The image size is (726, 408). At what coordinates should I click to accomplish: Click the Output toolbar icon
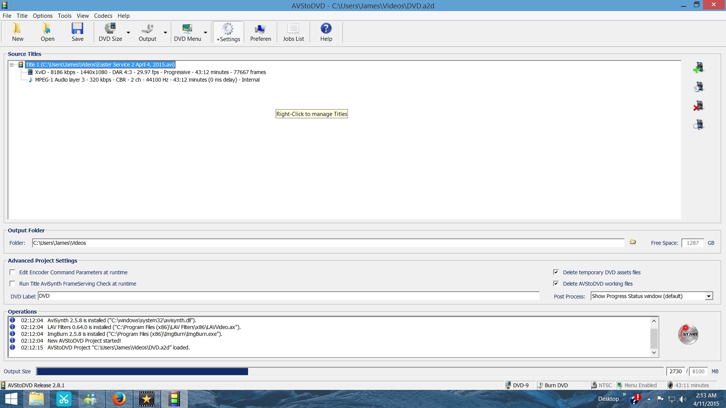point(147,32)
